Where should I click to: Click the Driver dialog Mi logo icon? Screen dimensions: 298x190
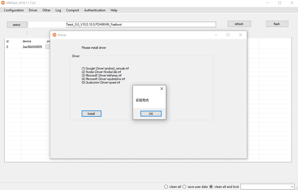(54, 35)
